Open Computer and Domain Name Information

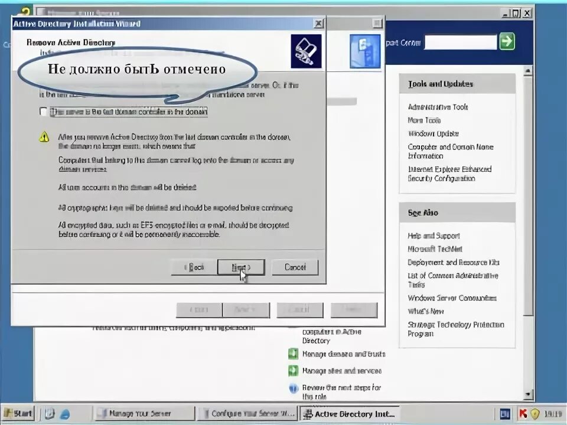(x=451, y=152)
